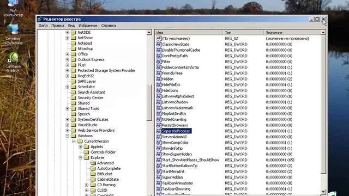Sort by the Значение column header

(292, 33)
